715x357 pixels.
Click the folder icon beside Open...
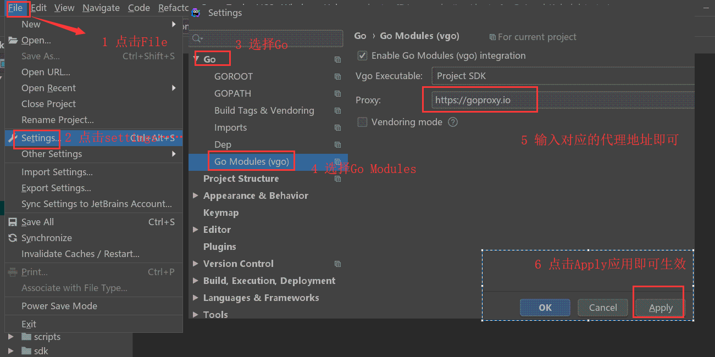click(13, 40)
